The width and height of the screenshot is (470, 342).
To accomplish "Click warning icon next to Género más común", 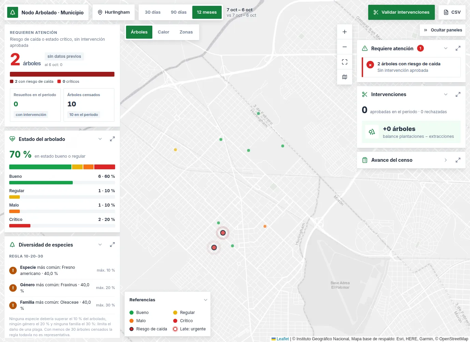I will click(x=13, y=288).
